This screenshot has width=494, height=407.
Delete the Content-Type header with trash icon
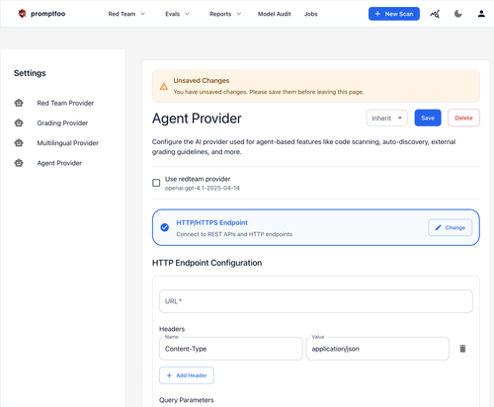pos(462,349)
